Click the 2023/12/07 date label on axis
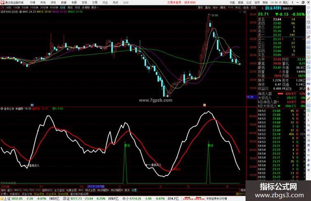This screenshot has width=311, height=201. coord(95,186)
